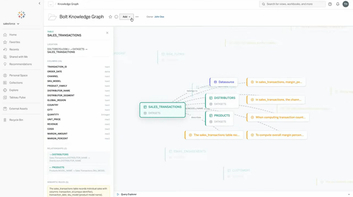353x197 pixels.
Task: Open owner John Doe's profile link
Action: coord(159,17)
